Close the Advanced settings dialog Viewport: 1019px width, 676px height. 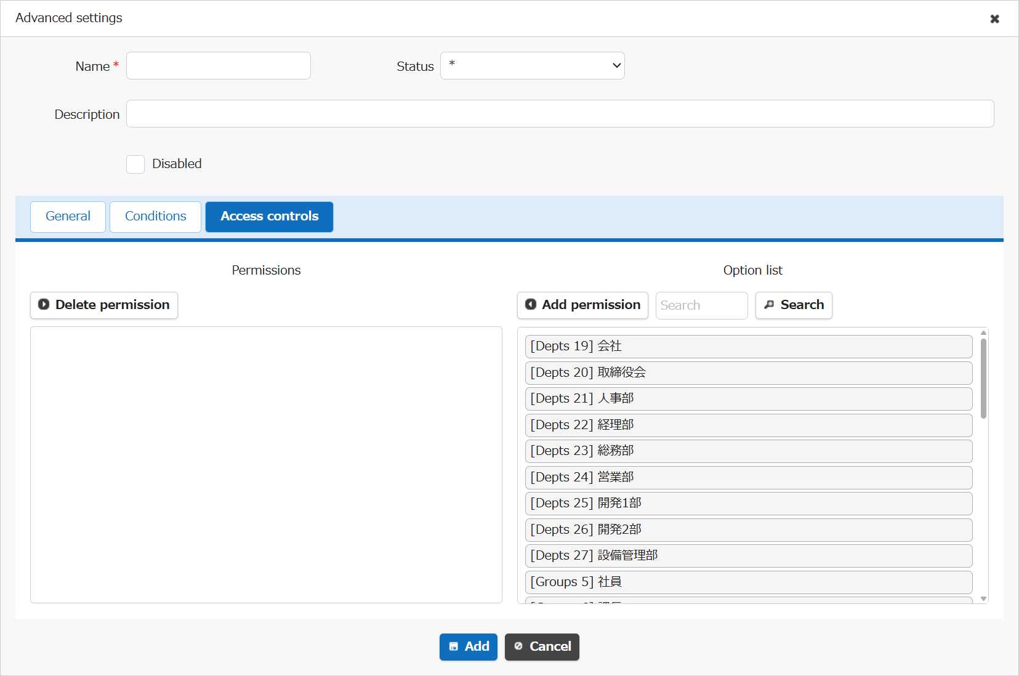click(x=994, y=18)
